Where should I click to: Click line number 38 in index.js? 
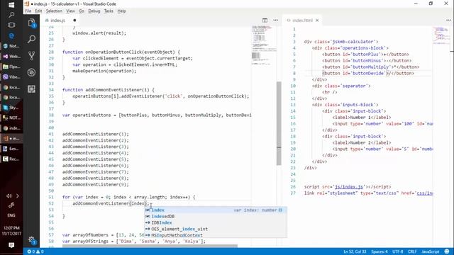[x=51, y=115]
